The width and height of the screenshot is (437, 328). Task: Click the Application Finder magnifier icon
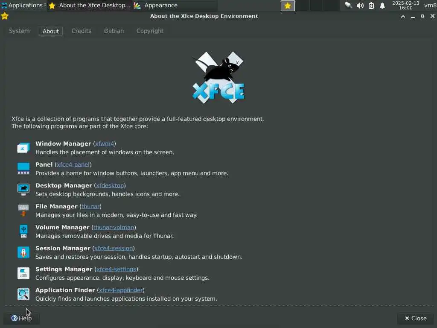[23, 294]
